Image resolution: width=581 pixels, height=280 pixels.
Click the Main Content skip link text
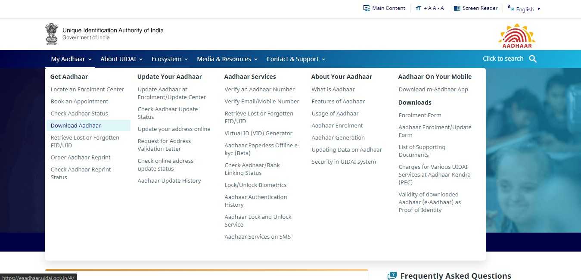click(388, 8)
